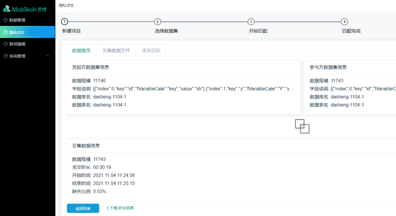Click participant 数据库名 dasheng-1104-1

(347, 97)
